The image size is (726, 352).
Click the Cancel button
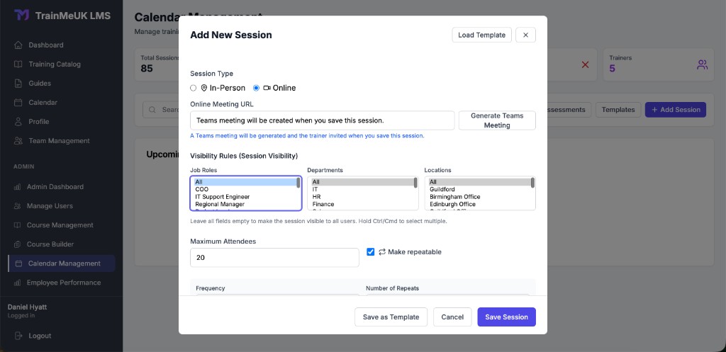[452, 317]
